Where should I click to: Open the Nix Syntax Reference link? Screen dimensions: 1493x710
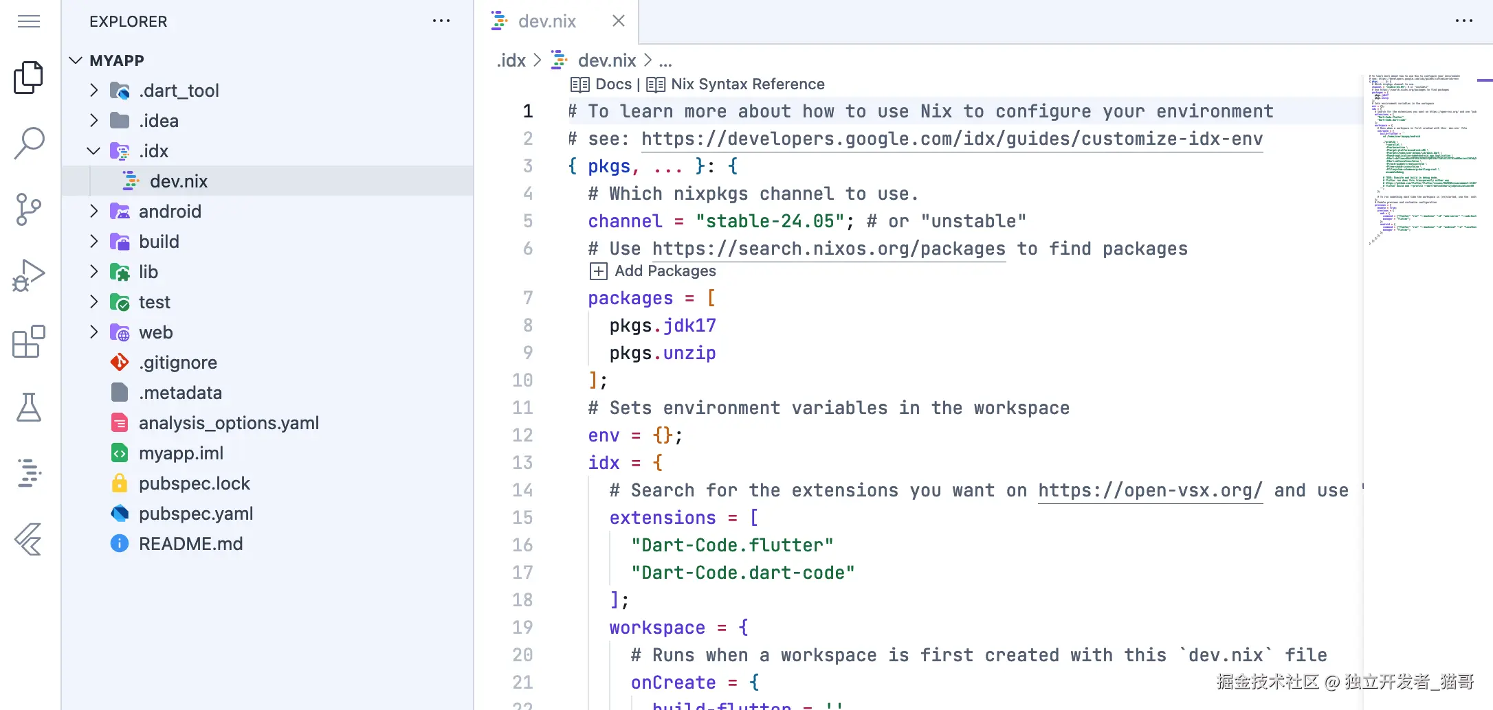click(748, 84)
